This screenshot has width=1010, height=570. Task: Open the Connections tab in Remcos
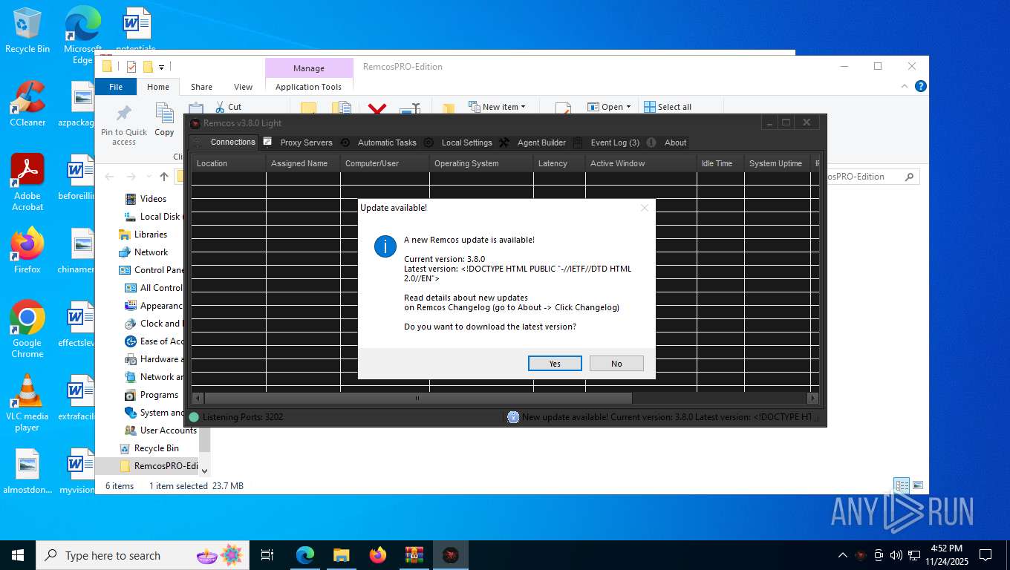point(232,142)
